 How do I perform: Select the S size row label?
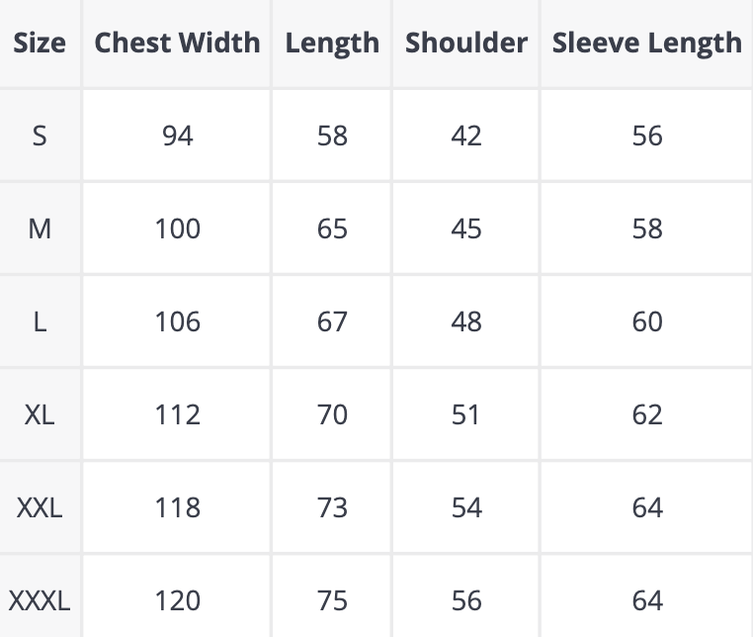(x=40, y=136)
